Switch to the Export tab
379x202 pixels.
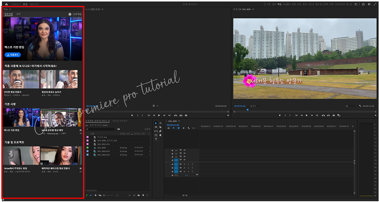point(34,4)
